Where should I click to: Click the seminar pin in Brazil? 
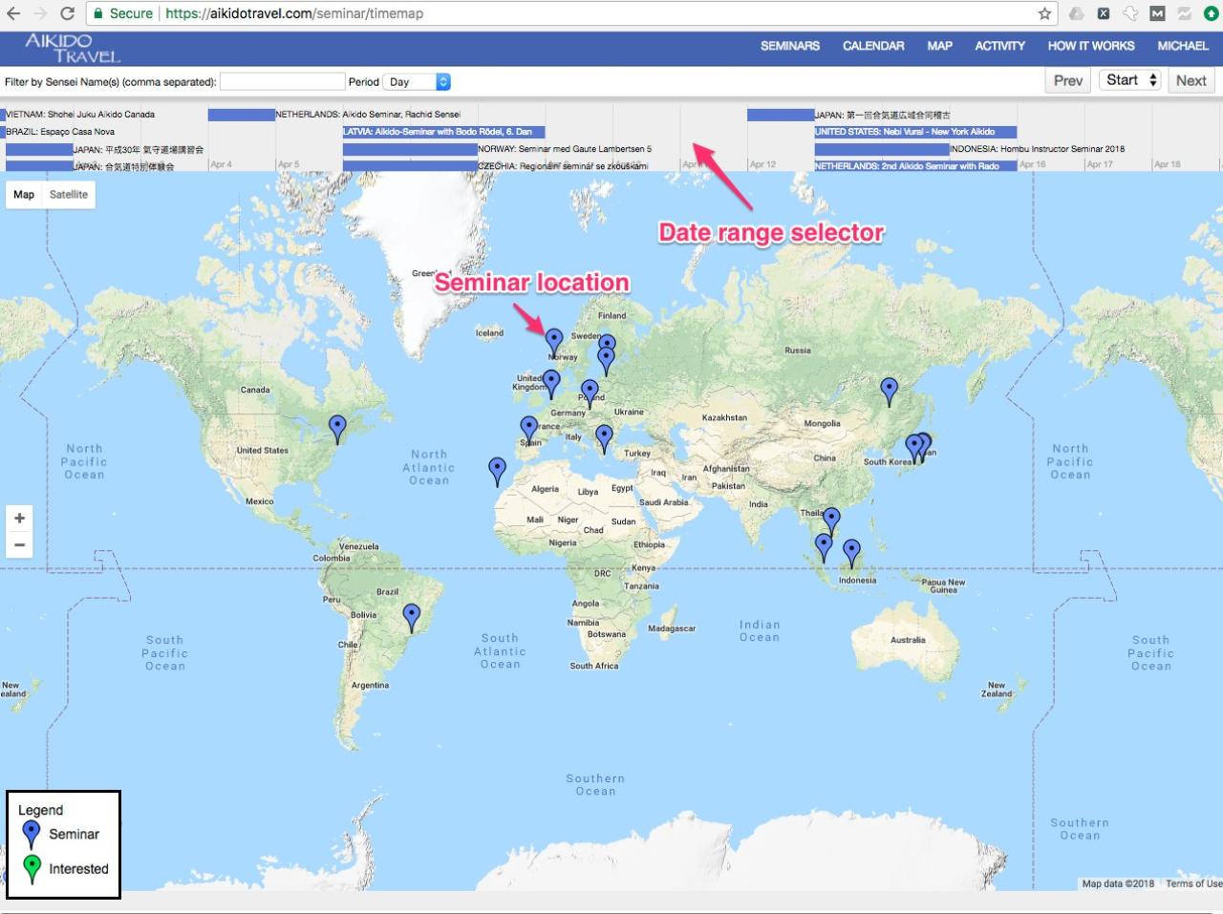click(412, 616)
